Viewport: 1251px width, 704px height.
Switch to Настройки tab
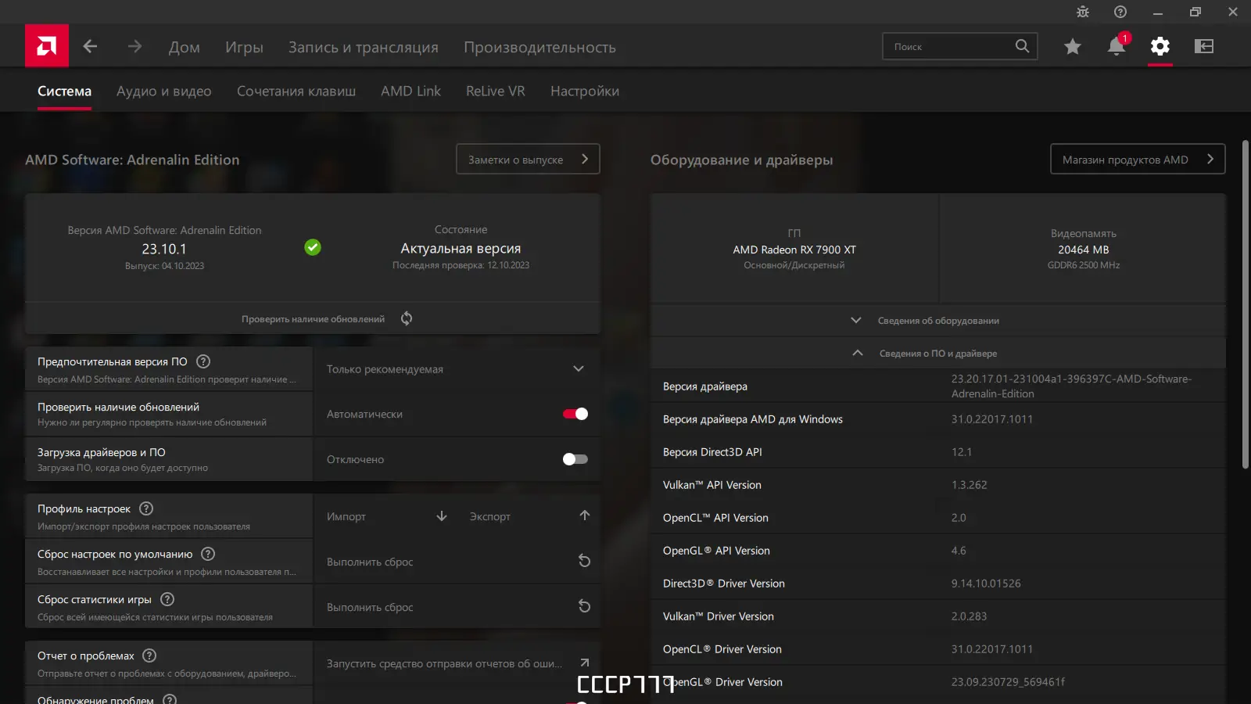pos(585,91)
